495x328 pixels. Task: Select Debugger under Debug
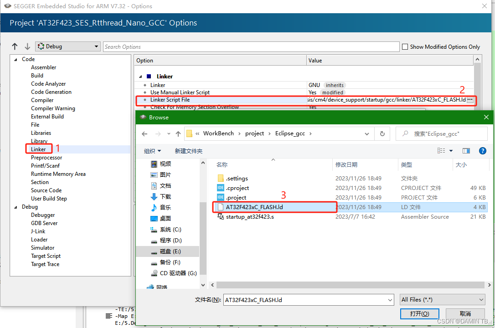tap(43, 215)
